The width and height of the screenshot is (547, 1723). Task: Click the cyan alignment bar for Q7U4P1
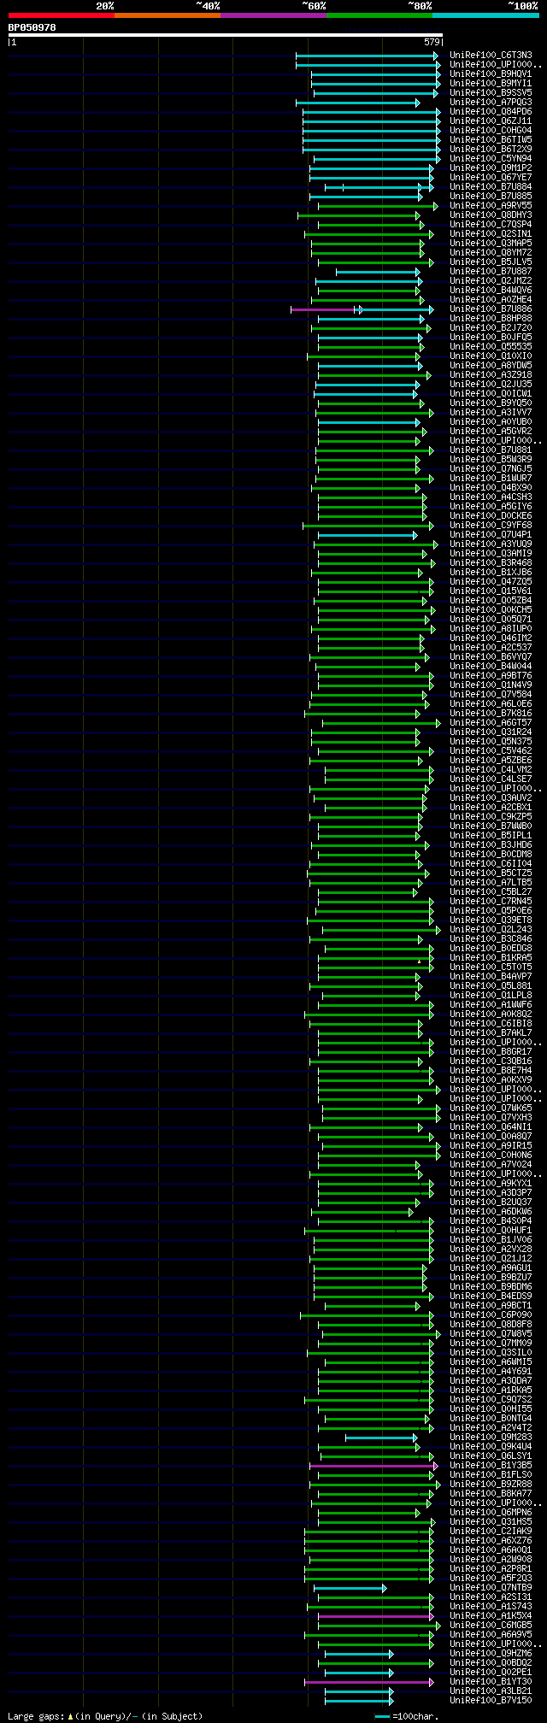(x=368, y=535)
